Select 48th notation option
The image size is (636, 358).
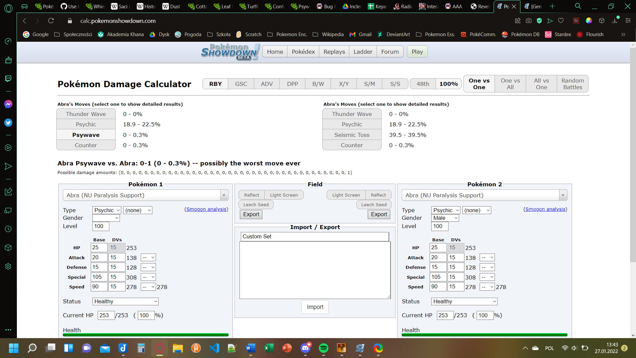(423, 84)
